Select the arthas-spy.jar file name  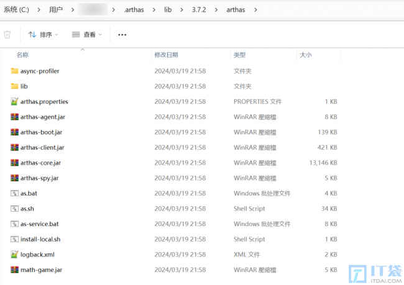(40, 178)
